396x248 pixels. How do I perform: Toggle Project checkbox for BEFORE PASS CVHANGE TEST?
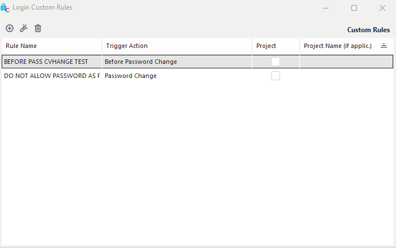point(276,62)
